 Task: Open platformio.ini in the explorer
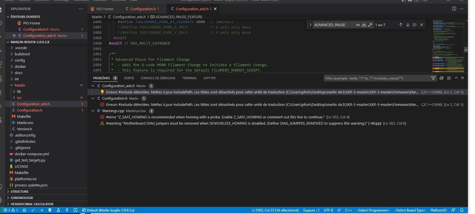(26, 179)
